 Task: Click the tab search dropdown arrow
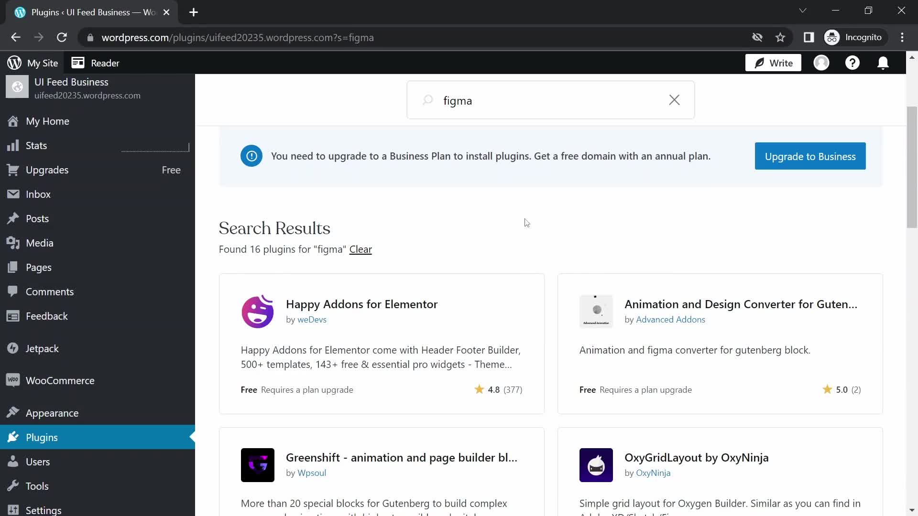(803, 11)
